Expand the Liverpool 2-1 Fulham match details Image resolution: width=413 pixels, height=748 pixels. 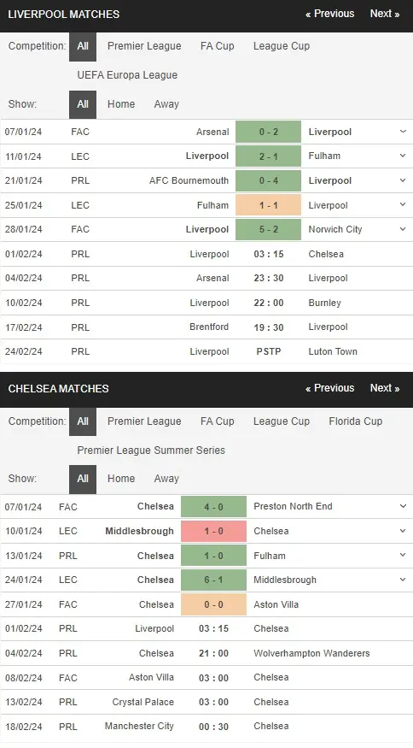[x=403, y=156]
